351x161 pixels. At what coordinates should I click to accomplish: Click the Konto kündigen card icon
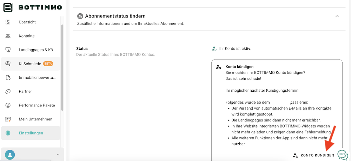218,67
